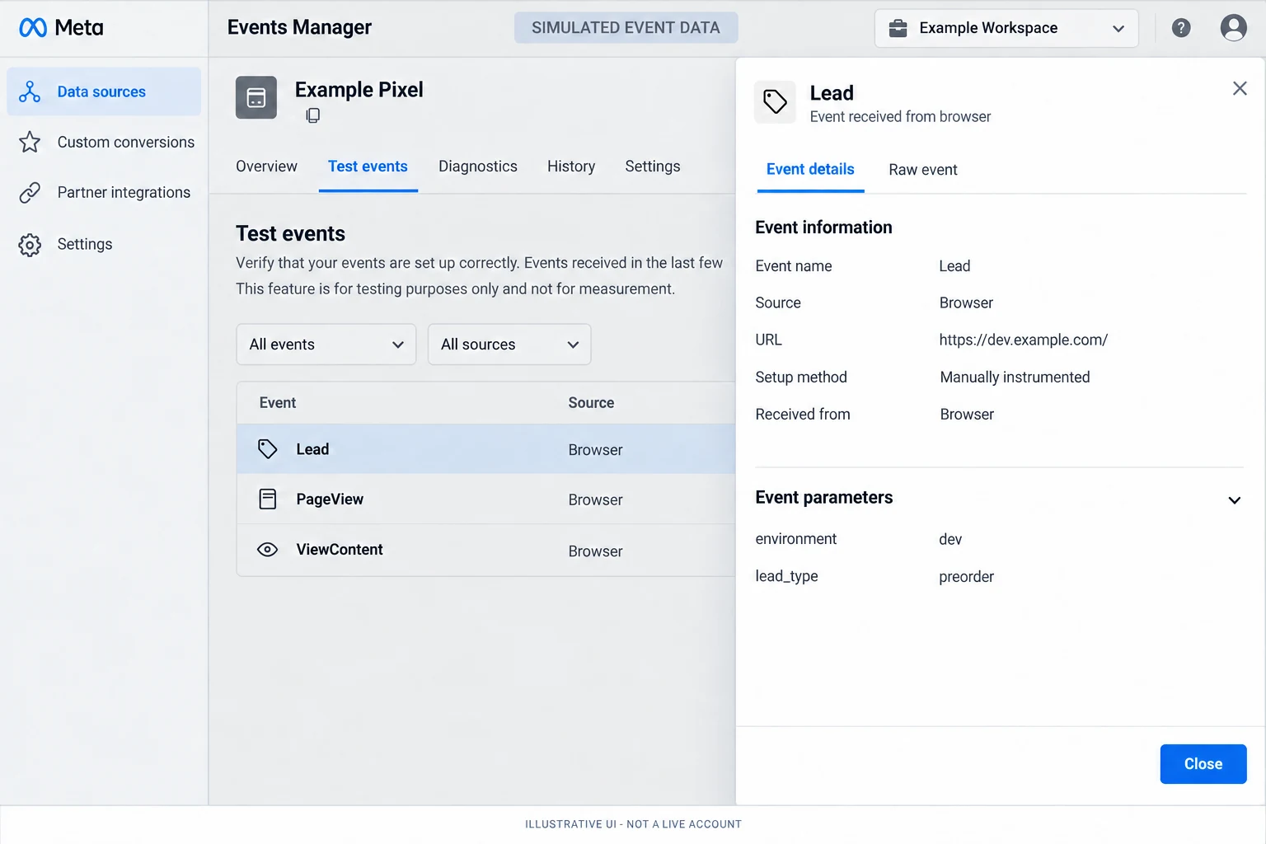Click the Meta infinity logo
1266x844 pixels.
point(33,28)
